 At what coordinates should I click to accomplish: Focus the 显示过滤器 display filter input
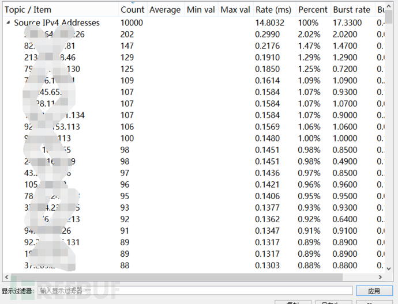pyautogui.click(x=195, y=291)
